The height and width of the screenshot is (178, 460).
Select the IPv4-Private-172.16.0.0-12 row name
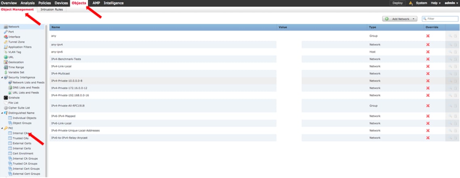[x=69, y=88]
